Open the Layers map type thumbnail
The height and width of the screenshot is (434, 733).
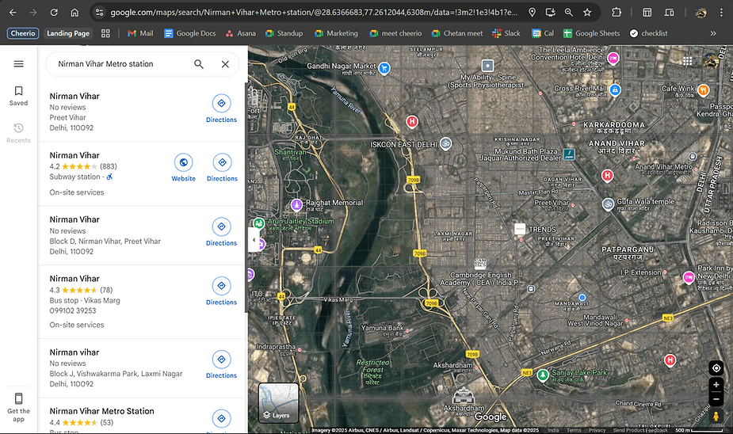(279, 403)
